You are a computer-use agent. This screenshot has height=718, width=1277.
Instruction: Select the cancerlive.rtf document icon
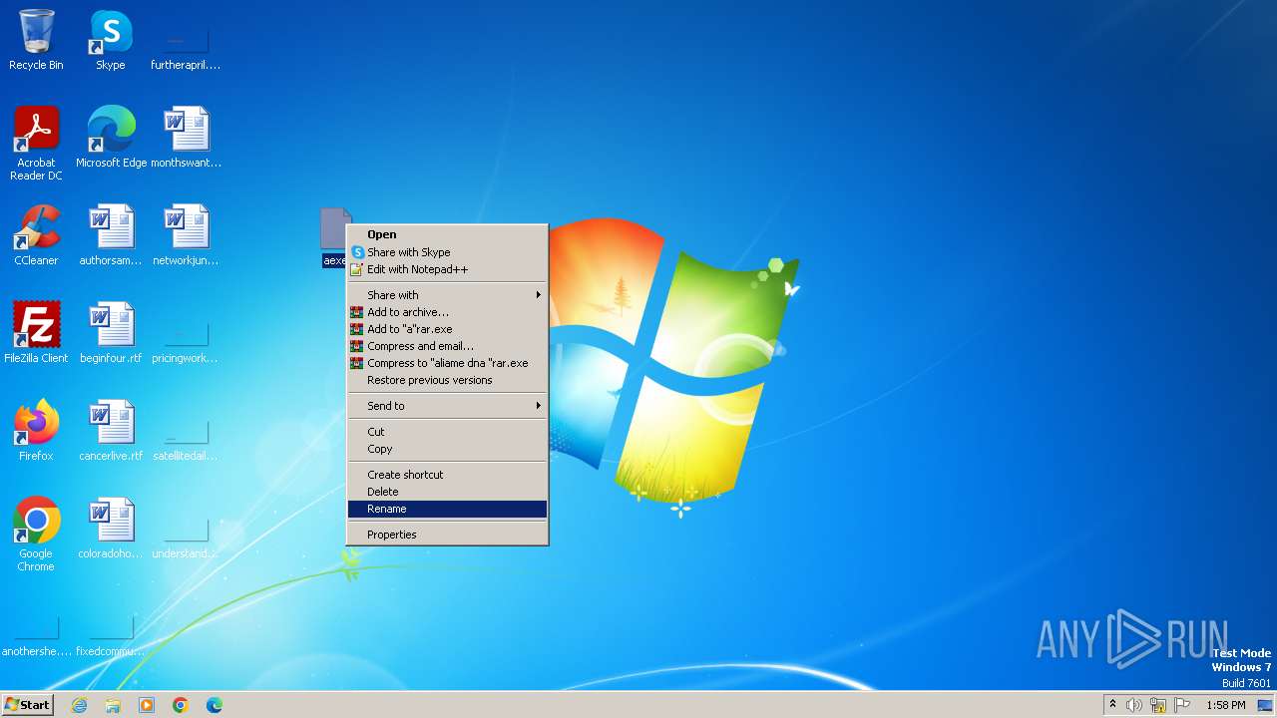point(111,431)
